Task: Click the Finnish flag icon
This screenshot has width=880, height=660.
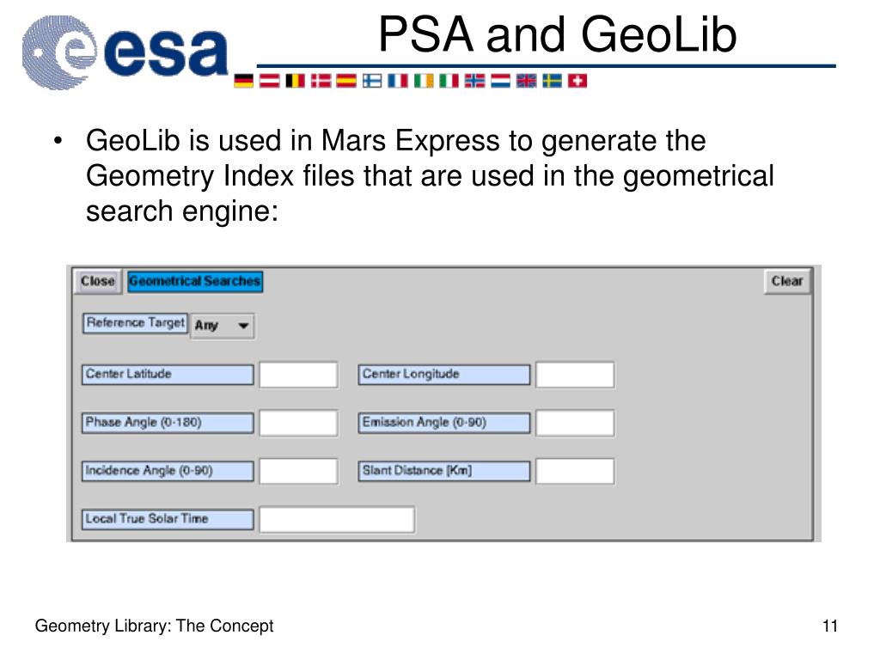Action: (x=371, y=81)
